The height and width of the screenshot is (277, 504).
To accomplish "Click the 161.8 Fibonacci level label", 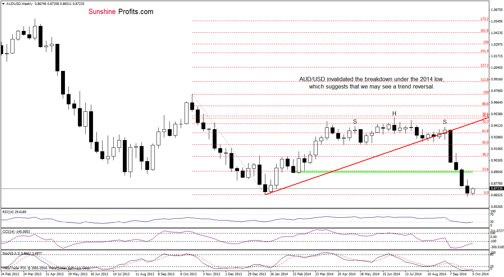I will click(x=484, y=31).
